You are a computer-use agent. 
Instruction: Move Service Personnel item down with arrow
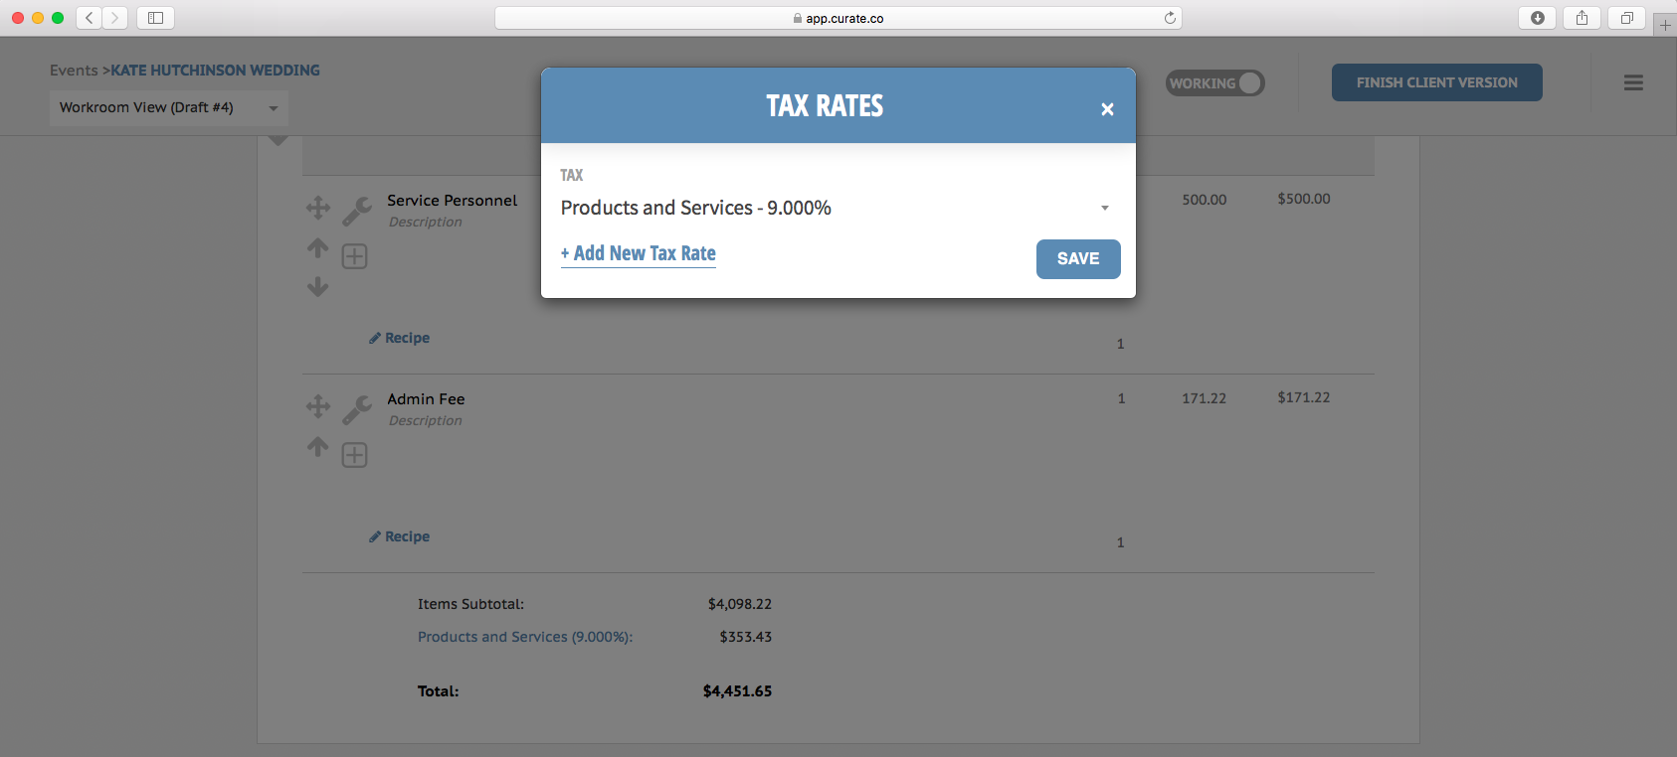pyautogui.click(x=317, y=287)
